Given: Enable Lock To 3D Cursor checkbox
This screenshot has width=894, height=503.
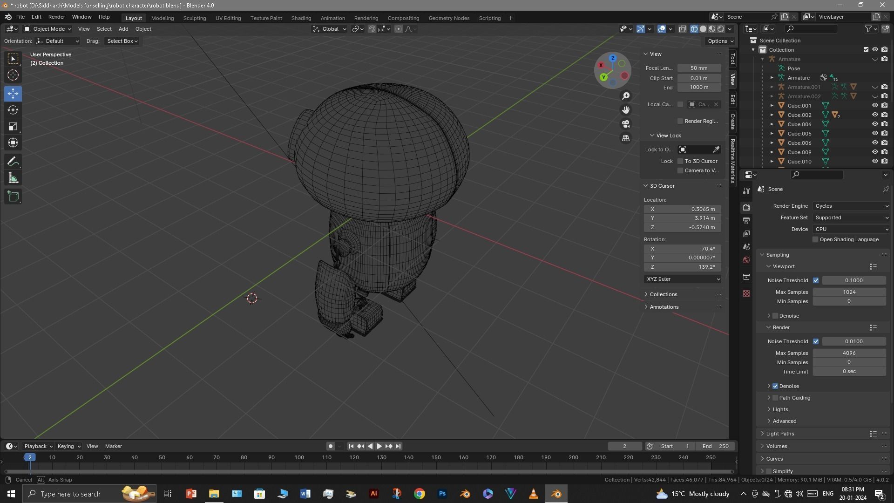Looking at the screenshot, I should [x=680, y=161].
